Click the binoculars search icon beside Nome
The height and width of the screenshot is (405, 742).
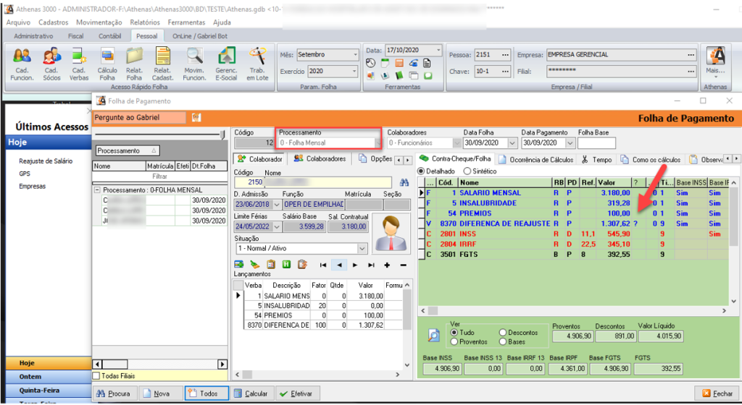[404, 182]
